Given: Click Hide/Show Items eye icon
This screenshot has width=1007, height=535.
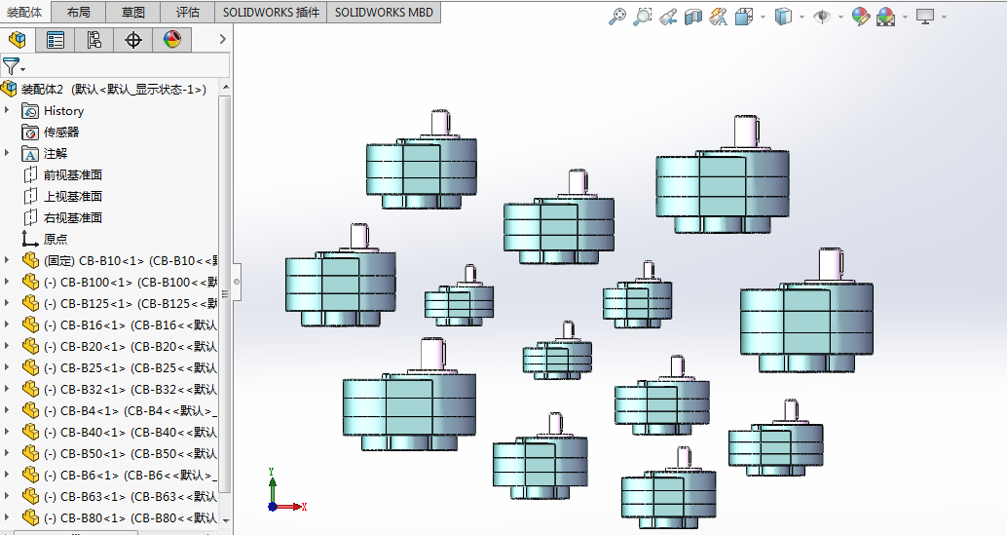Looking at the screenshot, I should click(x=821, y=17).
